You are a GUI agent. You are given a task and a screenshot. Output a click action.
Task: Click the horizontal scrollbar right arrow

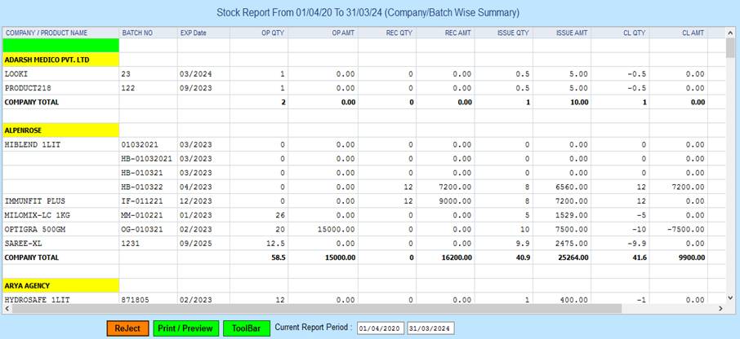point(719,309)
